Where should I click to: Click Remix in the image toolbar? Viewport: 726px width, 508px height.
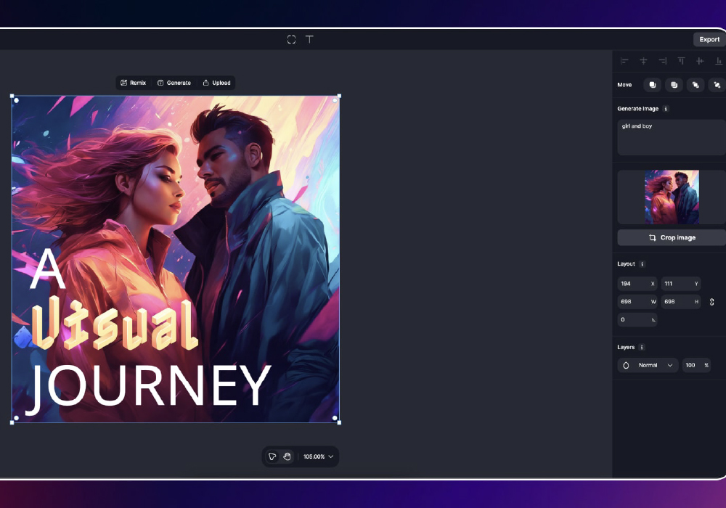click(x=134, y=83)
